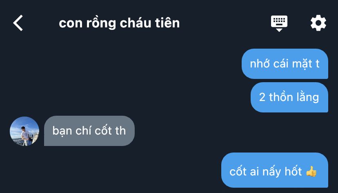Open the chat title 'con rồng cháu tiên'
Screen dimensions: 338x193
(119, 23)
